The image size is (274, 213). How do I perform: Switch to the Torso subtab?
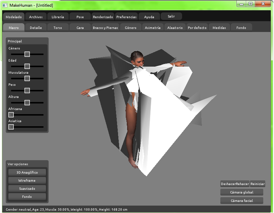point(58,28)
